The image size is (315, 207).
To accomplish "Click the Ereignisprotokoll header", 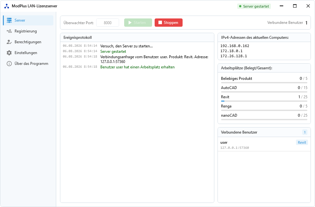I will pyautogui.click(x=77, y=38).
